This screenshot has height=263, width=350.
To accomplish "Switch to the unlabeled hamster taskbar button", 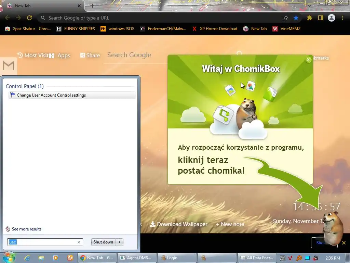I will (217, 258).
